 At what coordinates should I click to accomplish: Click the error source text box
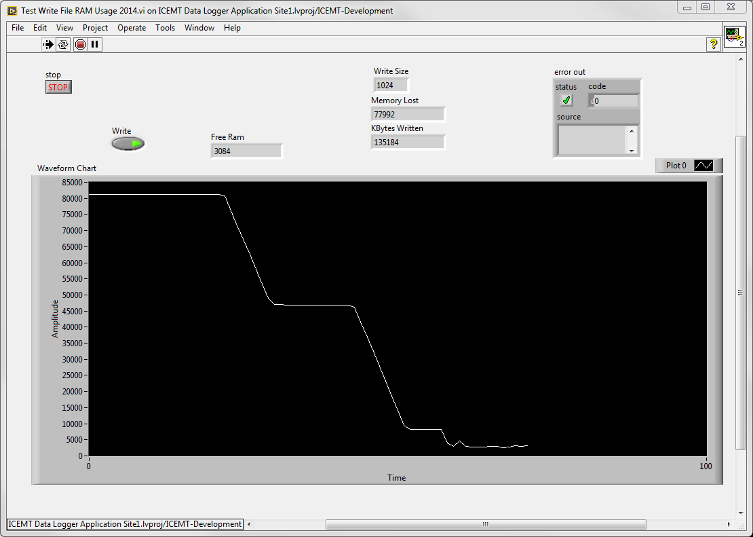pos(592,140)
